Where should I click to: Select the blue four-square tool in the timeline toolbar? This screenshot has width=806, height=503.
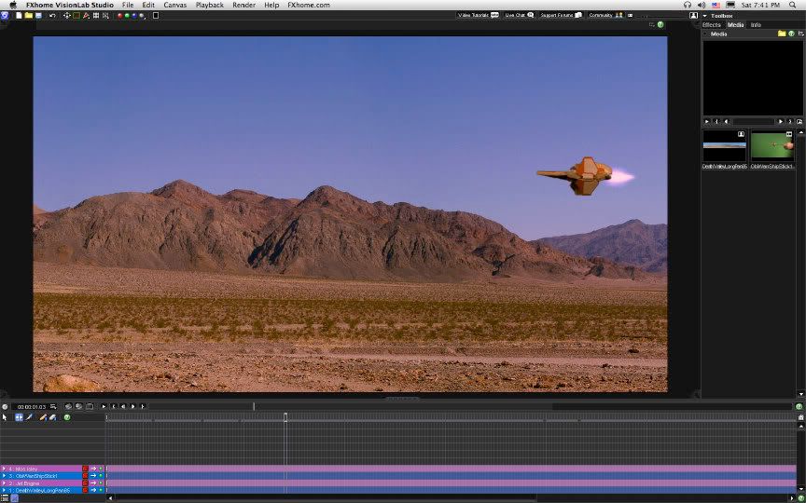coord(19,417)
